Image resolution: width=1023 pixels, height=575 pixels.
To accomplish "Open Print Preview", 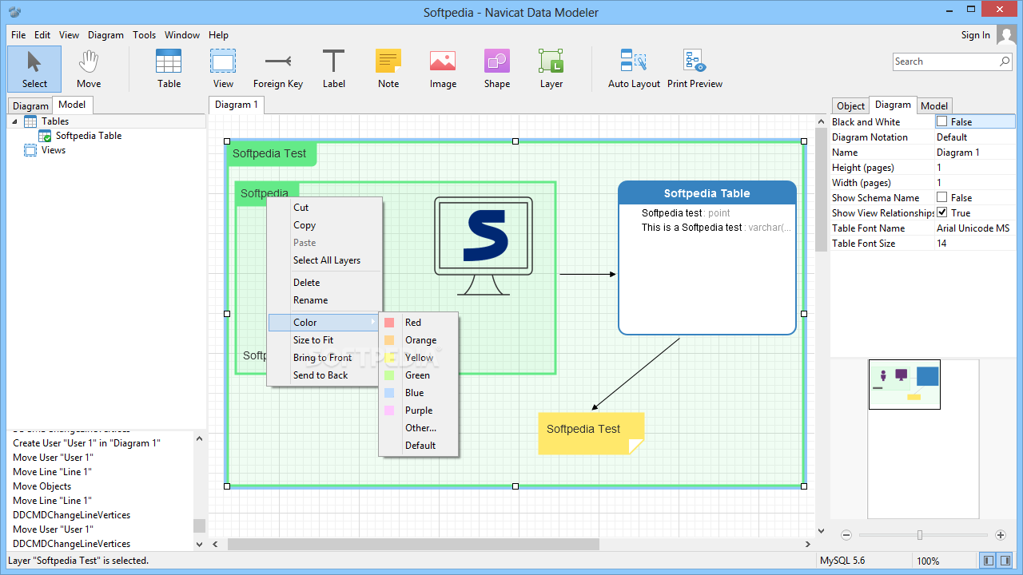I will 695,69.
